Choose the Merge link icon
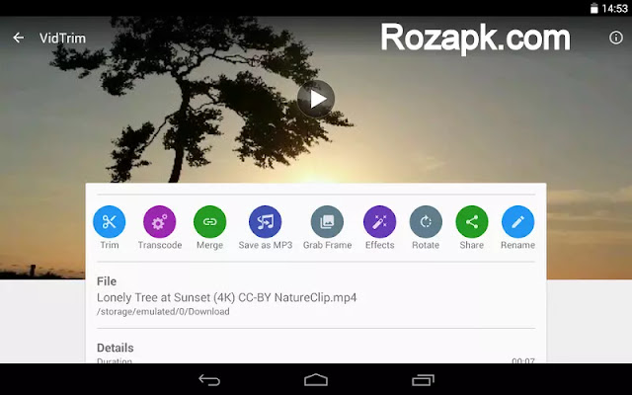Screen dimensions: 632x395 [x=209, y=221]
